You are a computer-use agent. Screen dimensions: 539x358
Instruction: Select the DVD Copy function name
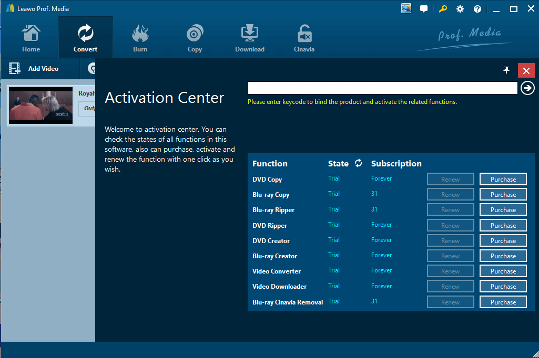pos(267,180)
